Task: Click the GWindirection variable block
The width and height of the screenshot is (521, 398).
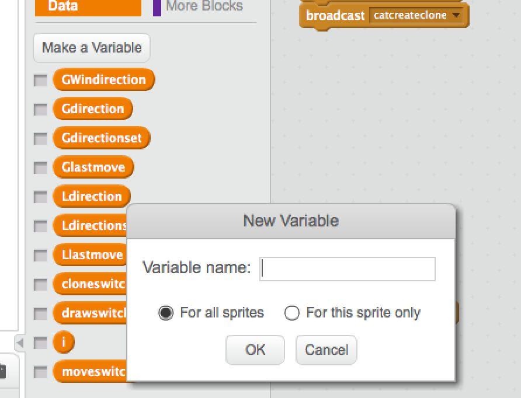Action: [103, 80]
